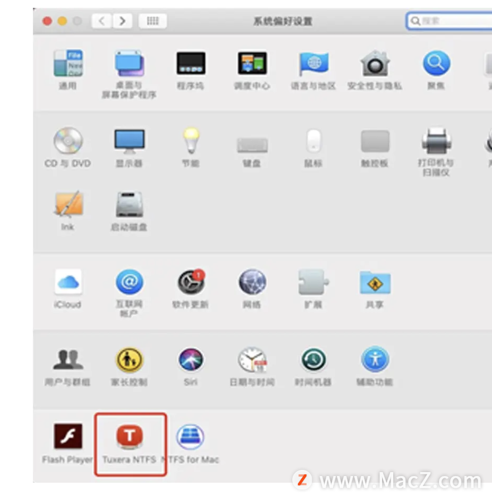Open the General (通用) preference pane
492x495 pixels.
click(x=67, y=63)
